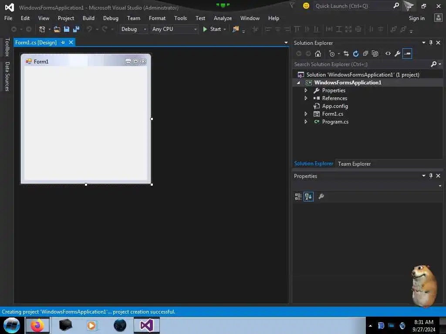The height and width of the screenshot is (334, 446).
Task: Expand the Program.cs tree node
Action: [x=306, y=122]
